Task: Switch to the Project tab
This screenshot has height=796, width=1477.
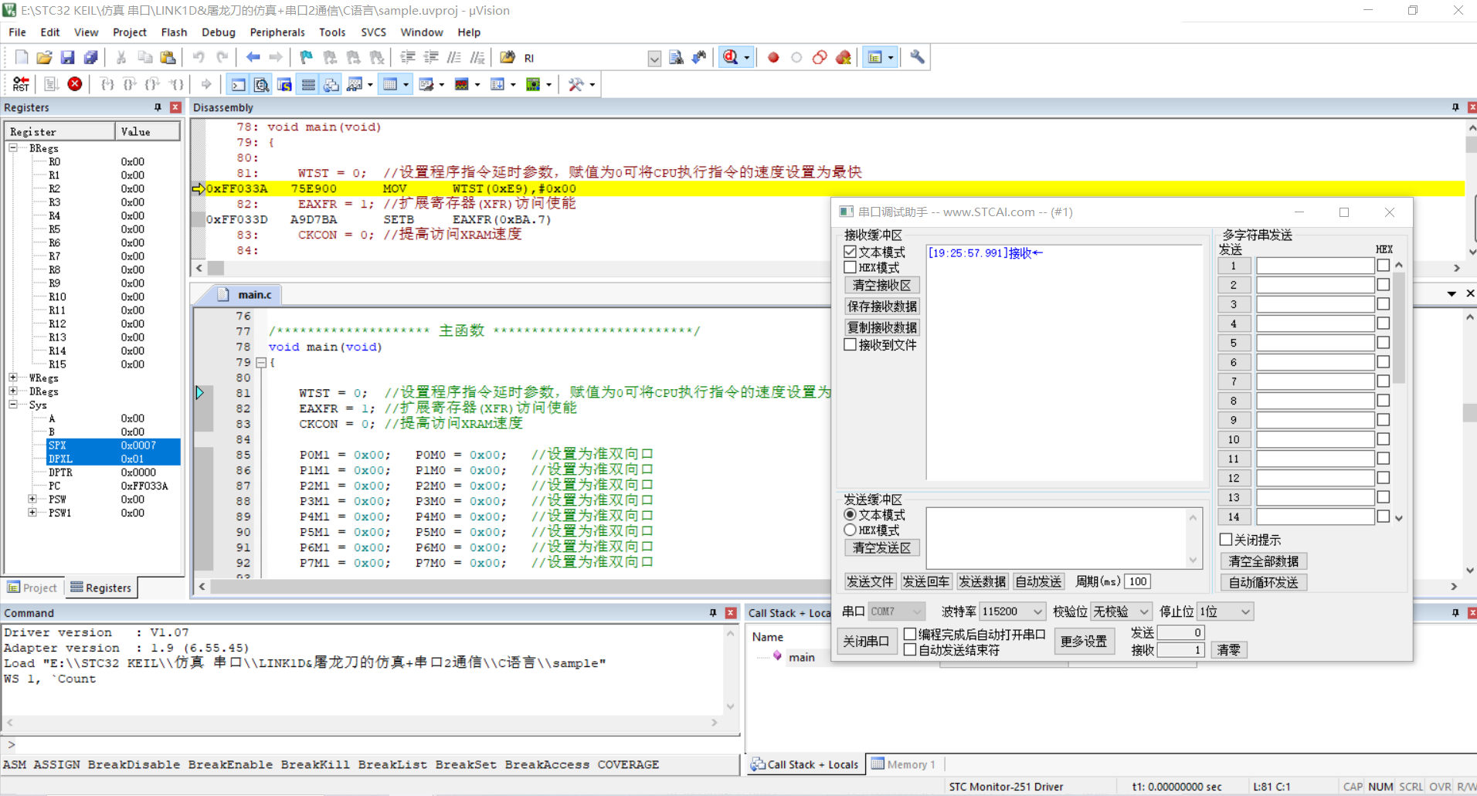Action: 32,588
